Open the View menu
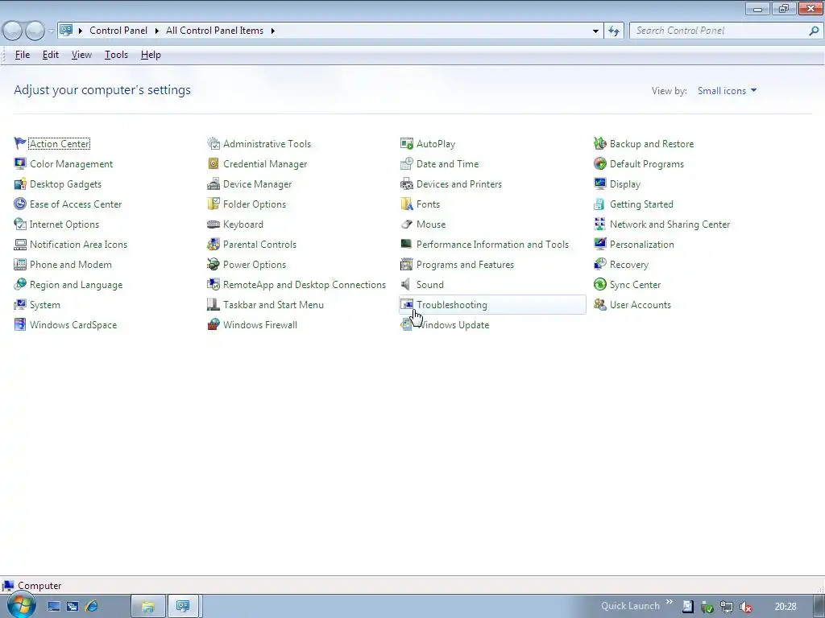The height and width of the screenshot is (618, 825). 81,55
